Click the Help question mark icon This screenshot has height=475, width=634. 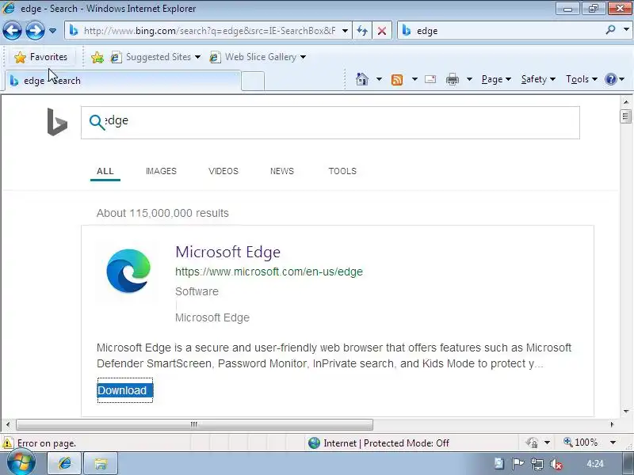click(x=610, y=79)
